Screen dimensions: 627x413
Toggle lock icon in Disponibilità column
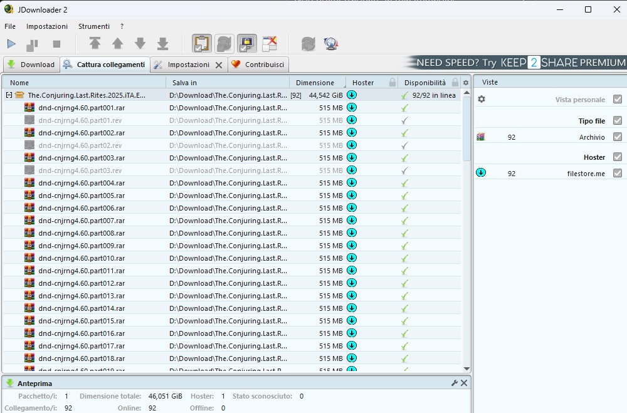click(x=455, y=83)
